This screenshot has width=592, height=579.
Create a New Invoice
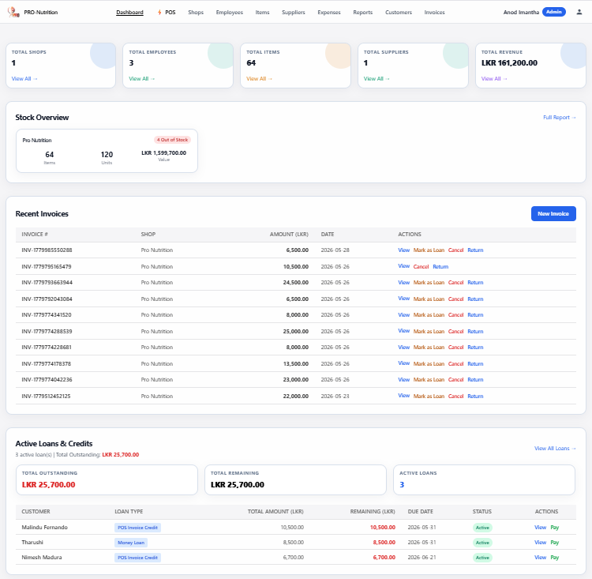coord(553,213)
